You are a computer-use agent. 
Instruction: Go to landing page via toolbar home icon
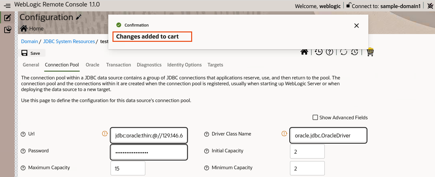click(x=304, y=52)
